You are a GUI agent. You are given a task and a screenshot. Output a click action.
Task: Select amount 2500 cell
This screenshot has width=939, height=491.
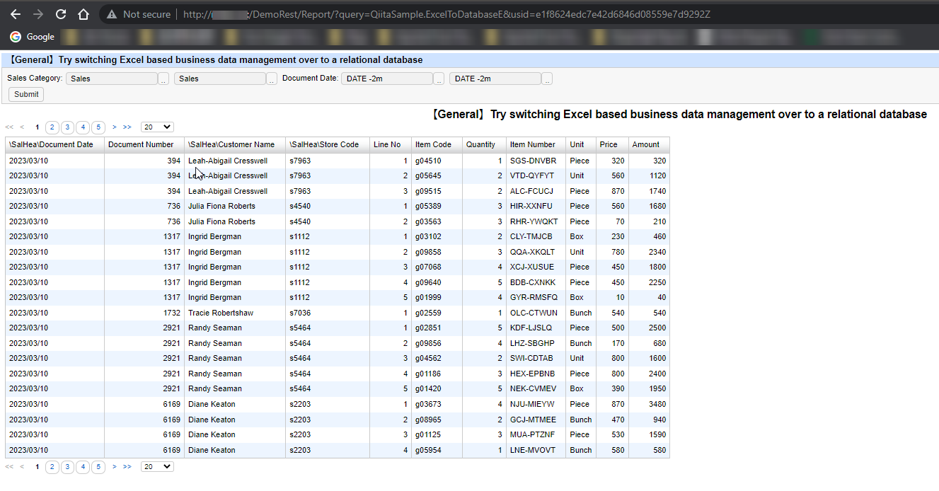(649, 328)
